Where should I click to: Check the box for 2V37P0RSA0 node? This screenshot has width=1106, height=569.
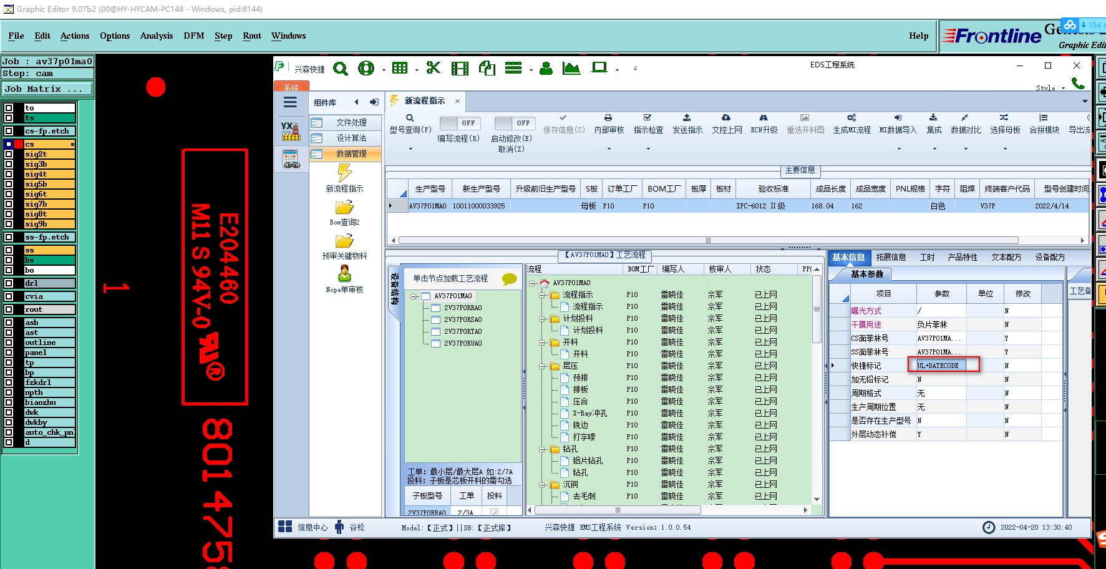[x=436, y=319]
